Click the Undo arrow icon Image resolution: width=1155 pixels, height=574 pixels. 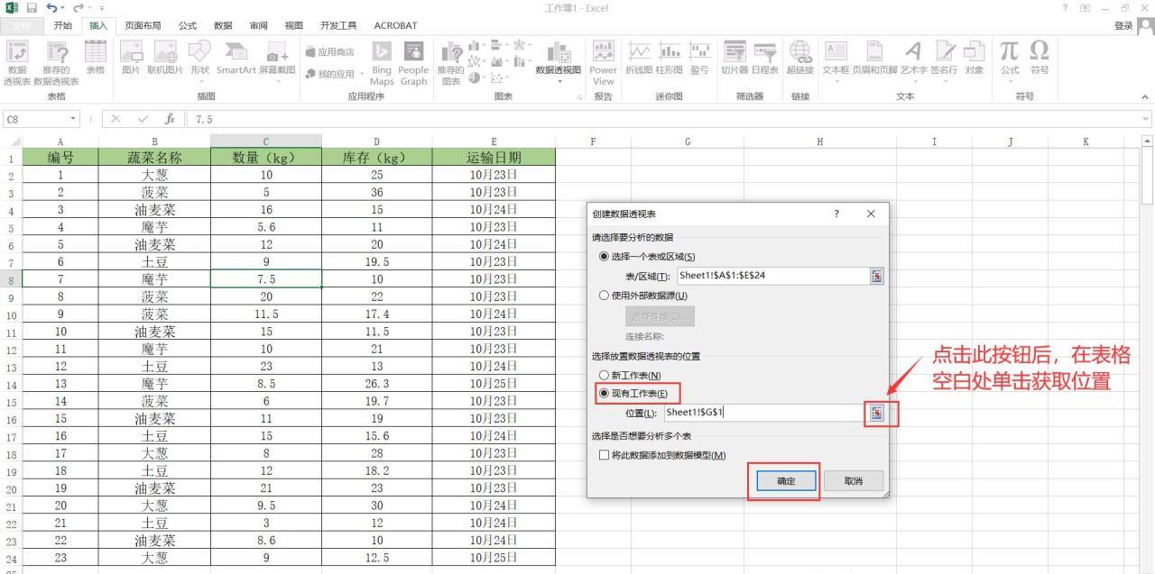(x=51, y=8)
